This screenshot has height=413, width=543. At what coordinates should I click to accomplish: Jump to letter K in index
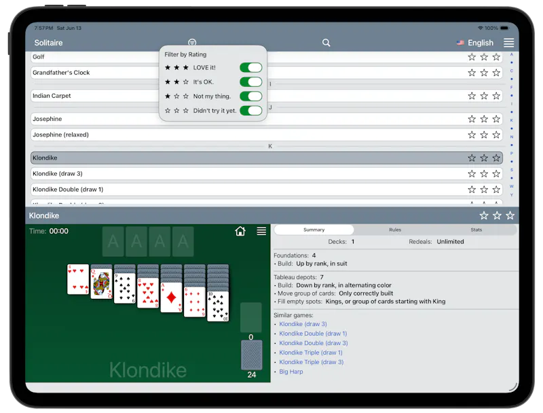pos(512,120)
